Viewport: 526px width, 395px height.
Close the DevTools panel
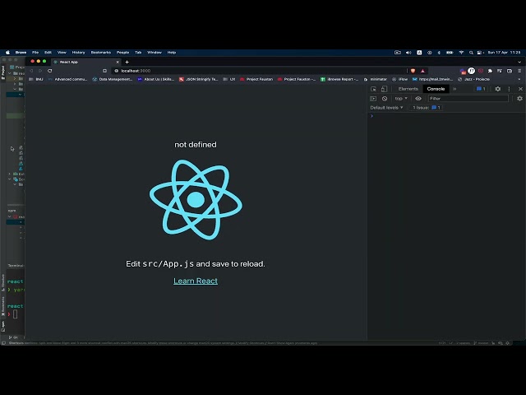tap(520, 89)
